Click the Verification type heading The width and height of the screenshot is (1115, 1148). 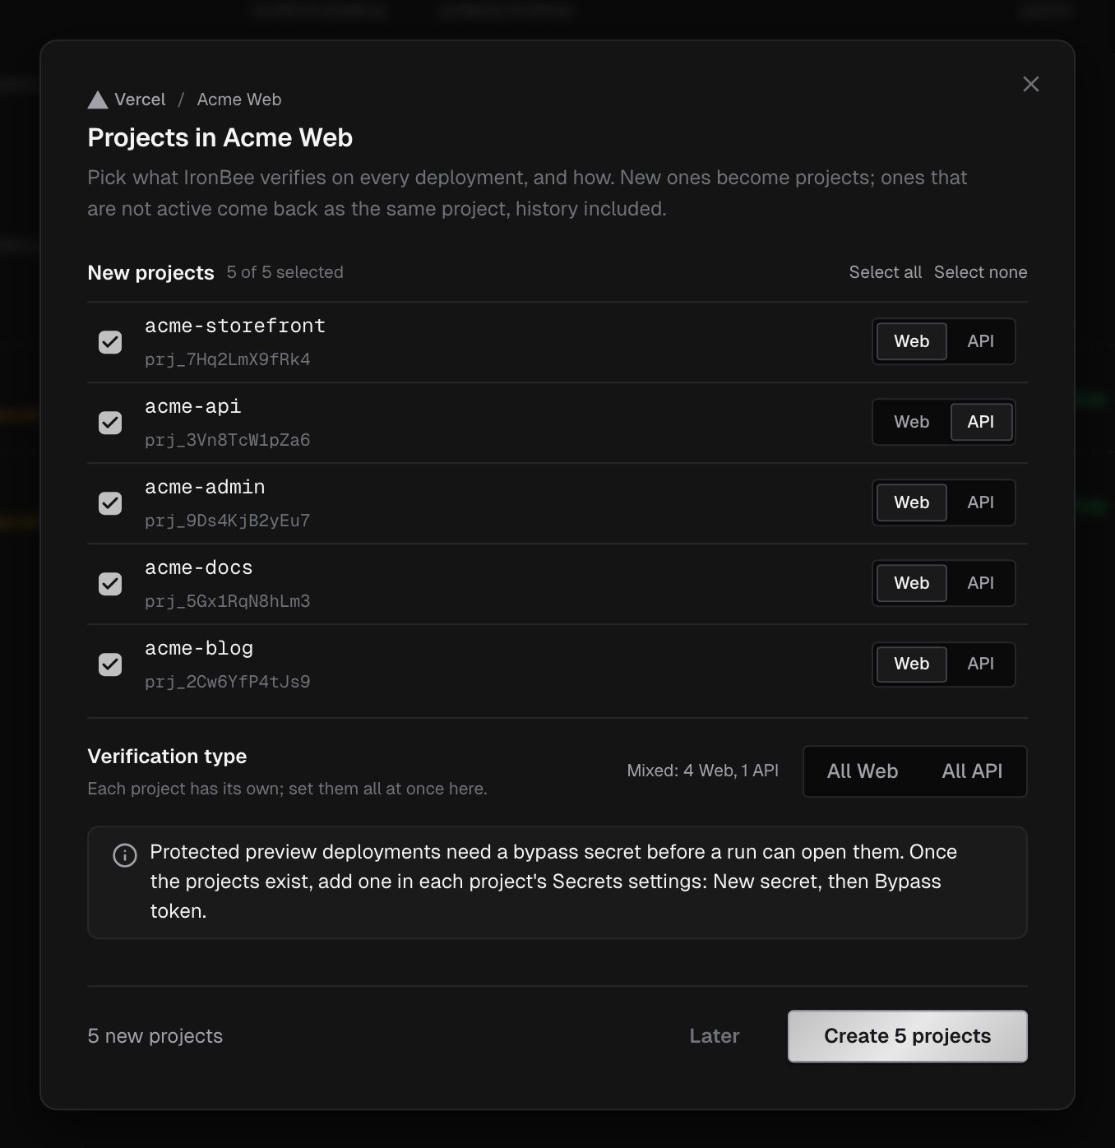tap(167, 756)
